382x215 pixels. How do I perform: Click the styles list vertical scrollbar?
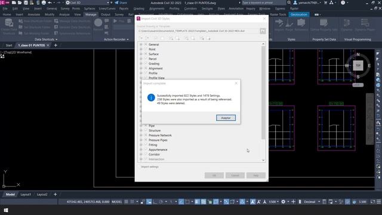coord(263,93)
